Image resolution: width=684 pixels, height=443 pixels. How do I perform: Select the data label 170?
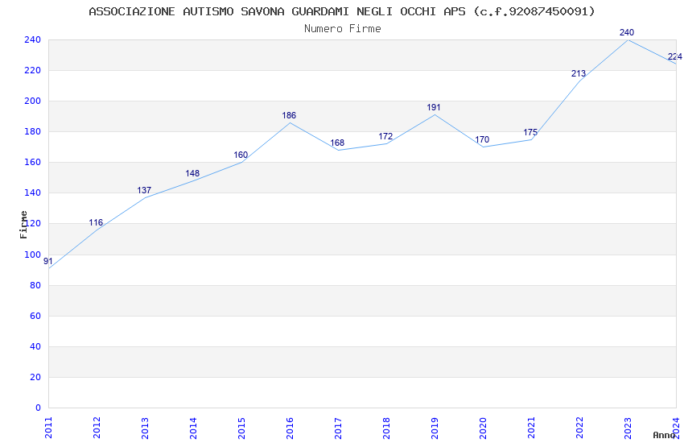482,139
